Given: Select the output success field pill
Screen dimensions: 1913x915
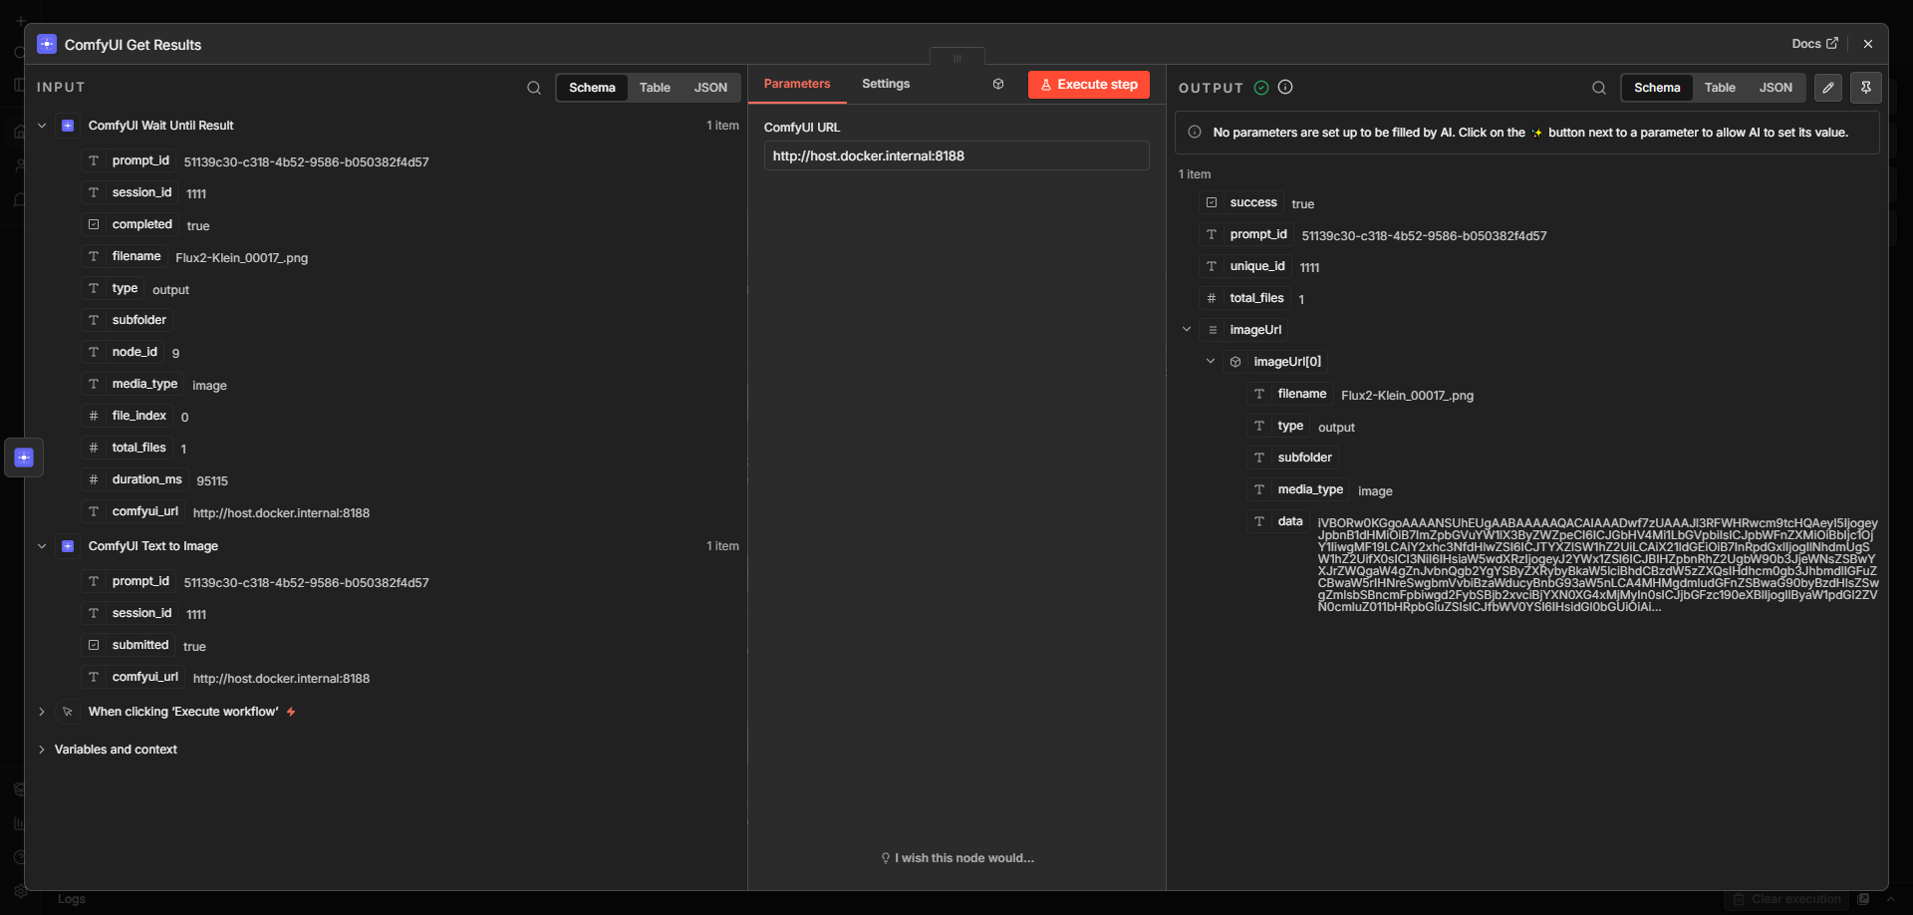Looking at the screenshot, I should coord(1241,203).
